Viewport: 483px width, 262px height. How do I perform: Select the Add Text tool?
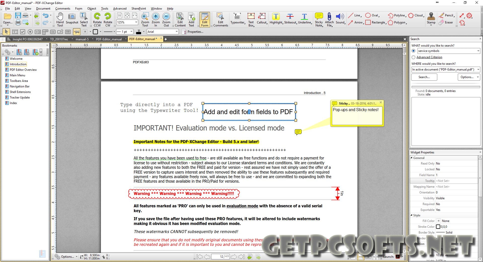click(x=191, y=19)
